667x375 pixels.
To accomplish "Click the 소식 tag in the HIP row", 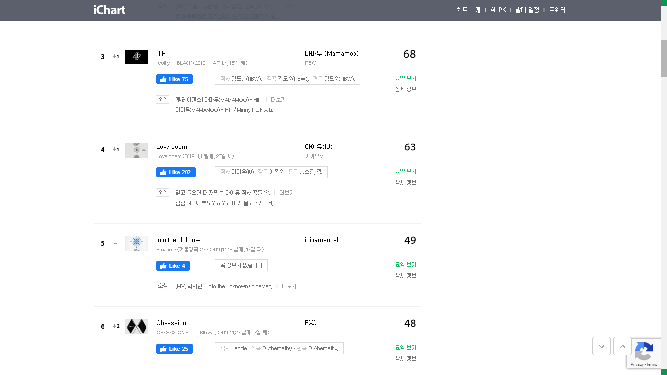I will tap(163, 99).
